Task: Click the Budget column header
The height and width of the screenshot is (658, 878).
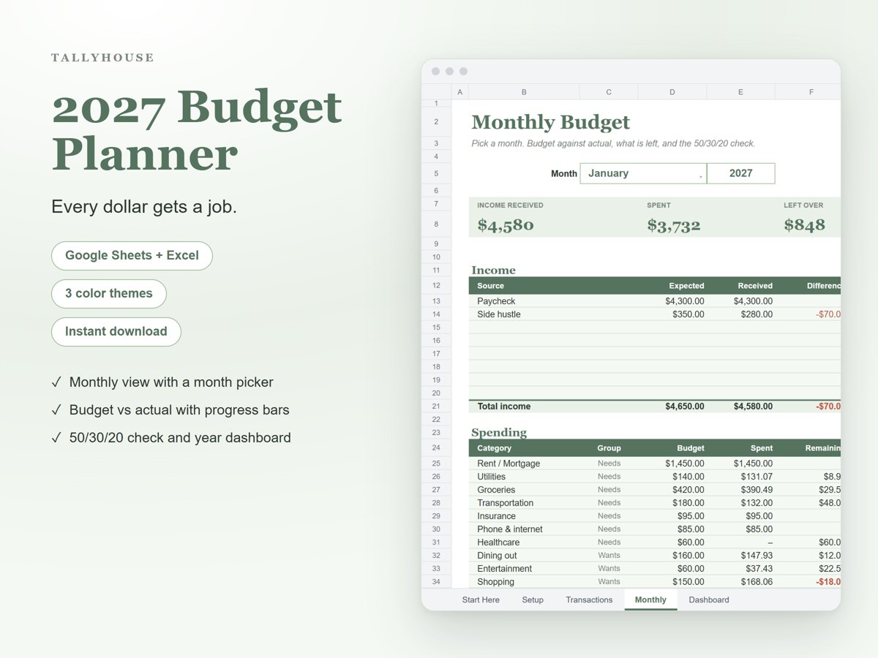Action: pos(691,448)
